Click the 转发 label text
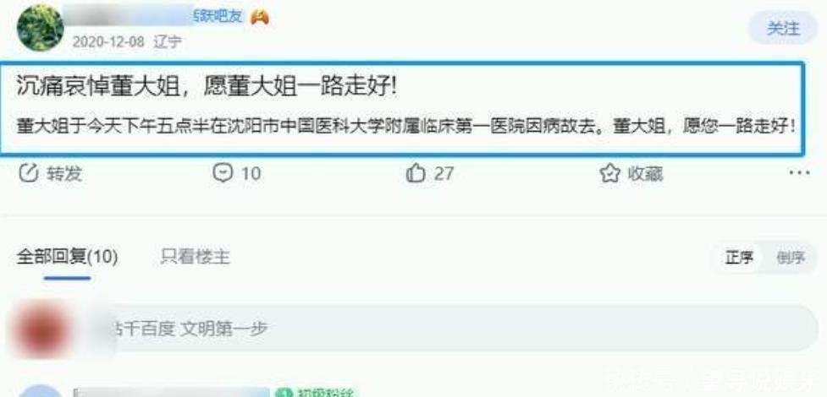This screenshot has width=827, height=397. pos(64,173)
